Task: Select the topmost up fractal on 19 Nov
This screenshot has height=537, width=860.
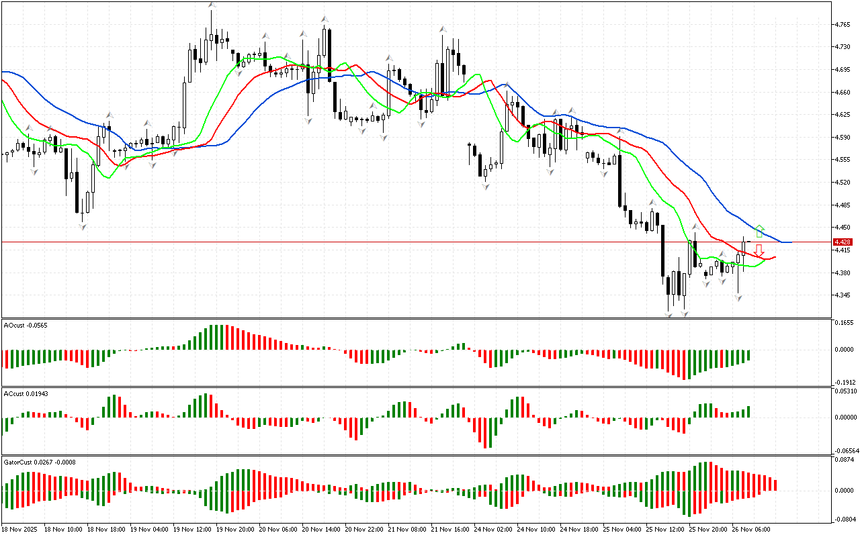Action: [x=212, y=5]
